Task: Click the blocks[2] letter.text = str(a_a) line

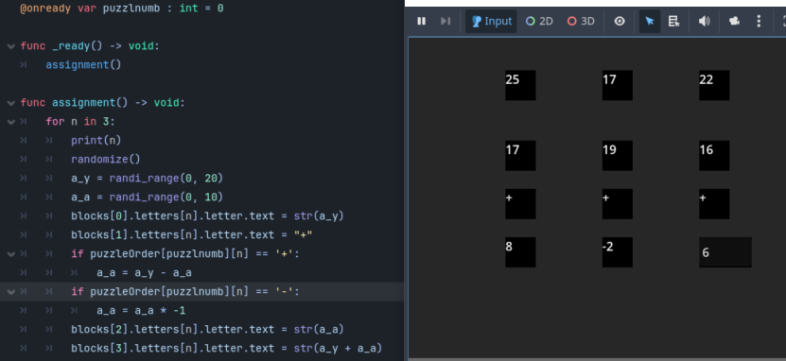Action: point(207,330)
